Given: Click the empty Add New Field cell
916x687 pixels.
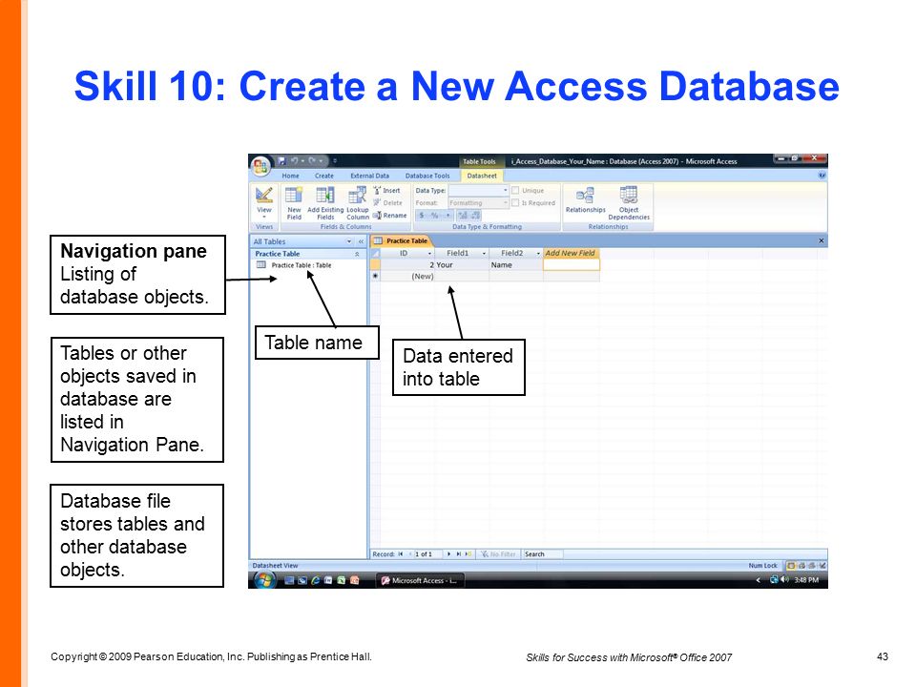Looking at the screenshot, I should click(572, 264).
